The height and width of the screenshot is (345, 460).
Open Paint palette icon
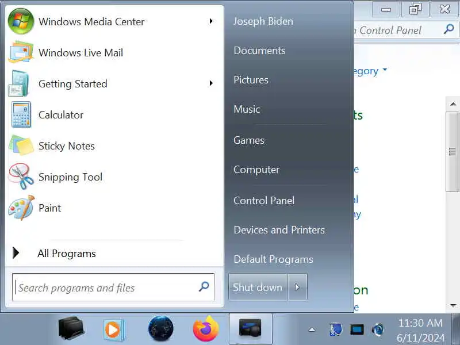[x=21, y=208]
